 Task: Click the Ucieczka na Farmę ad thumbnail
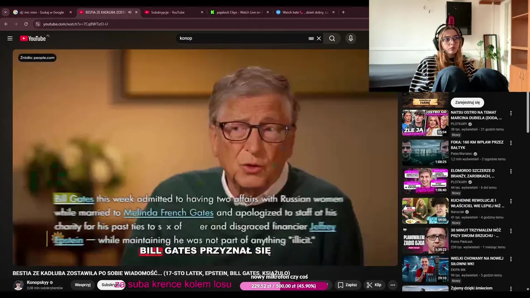click(425, 100)
